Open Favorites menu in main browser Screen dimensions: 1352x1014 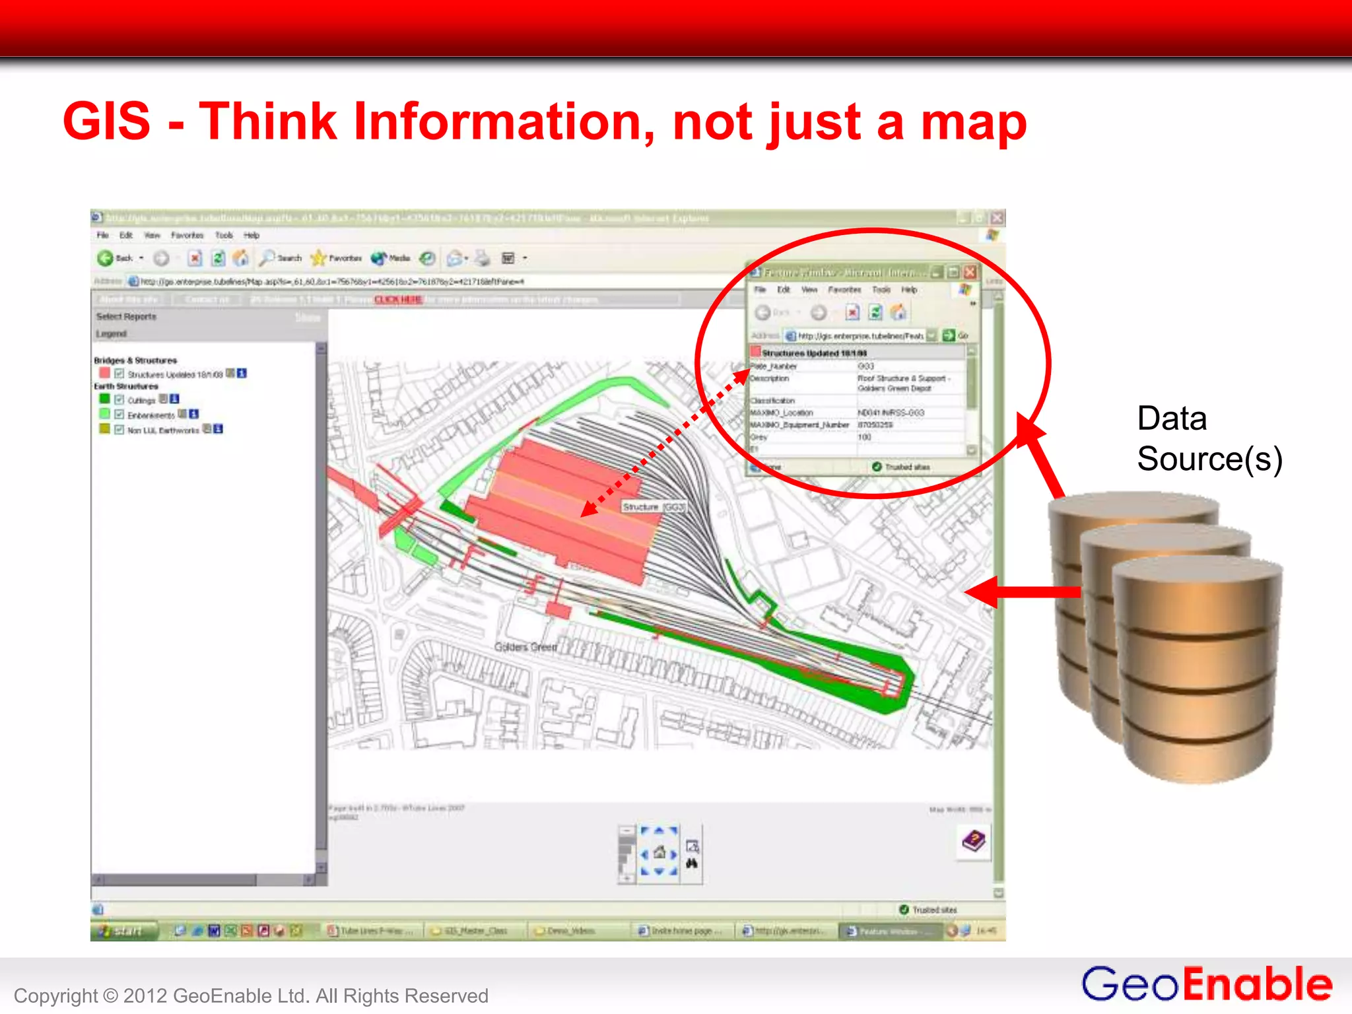187,235
